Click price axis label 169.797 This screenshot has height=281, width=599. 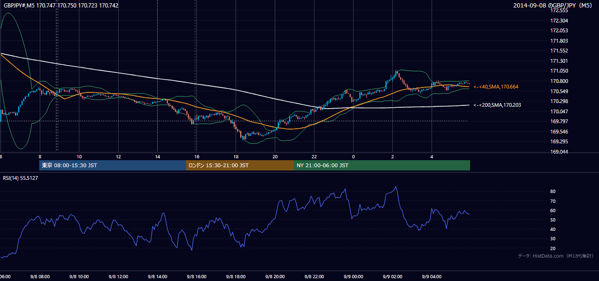[559, 121]
